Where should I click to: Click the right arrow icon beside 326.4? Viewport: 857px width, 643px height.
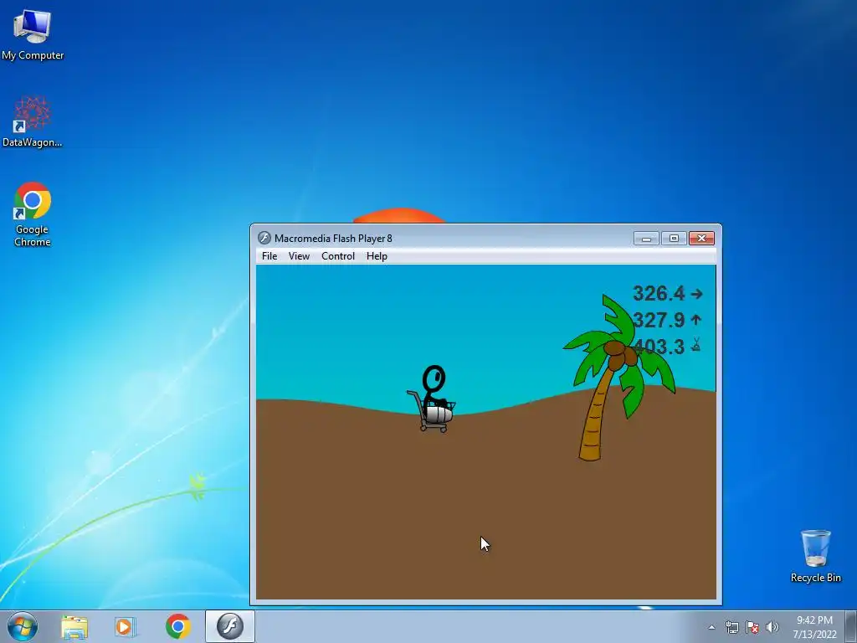[x=696, y=294]
